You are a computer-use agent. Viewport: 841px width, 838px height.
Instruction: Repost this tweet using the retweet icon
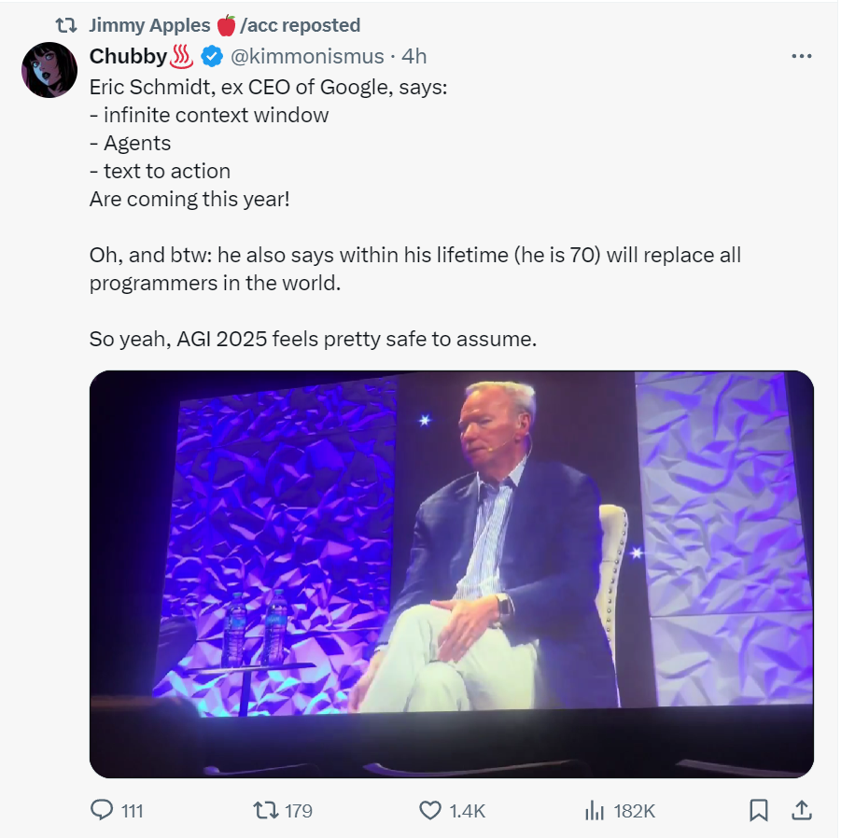265,810
